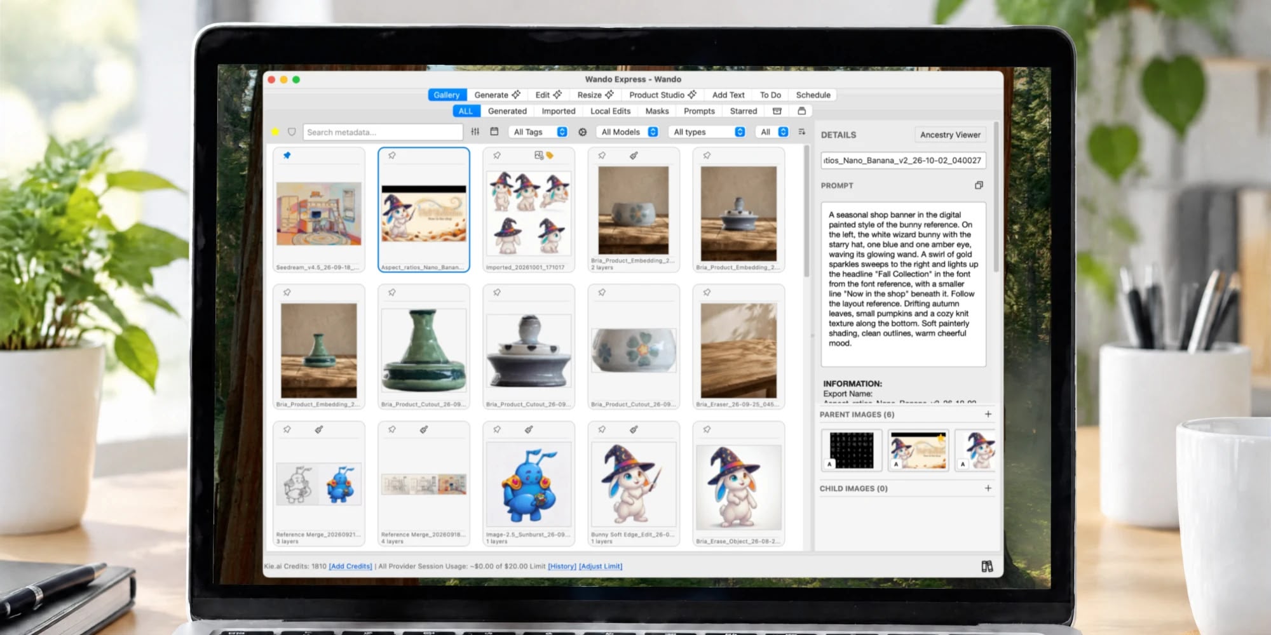Open the Resize tab
The width and height of the screenshot is (1271, 635).
(x=595, y=95)
